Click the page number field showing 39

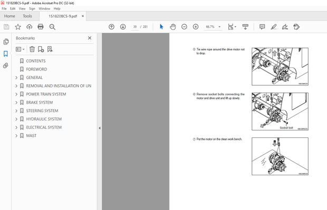(x=135, y=27)
